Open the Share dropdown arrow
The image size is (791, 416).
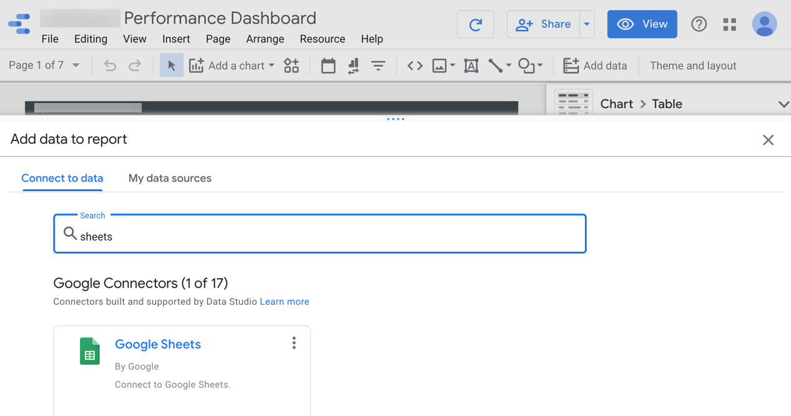pyautogui.click(x=587, y=24)
